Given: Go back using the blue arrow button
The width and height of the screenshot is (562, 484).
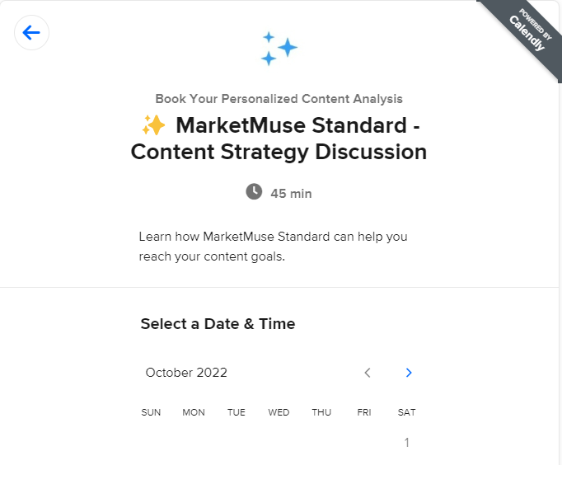Looking at the screenshot, I should coord(31,33).
